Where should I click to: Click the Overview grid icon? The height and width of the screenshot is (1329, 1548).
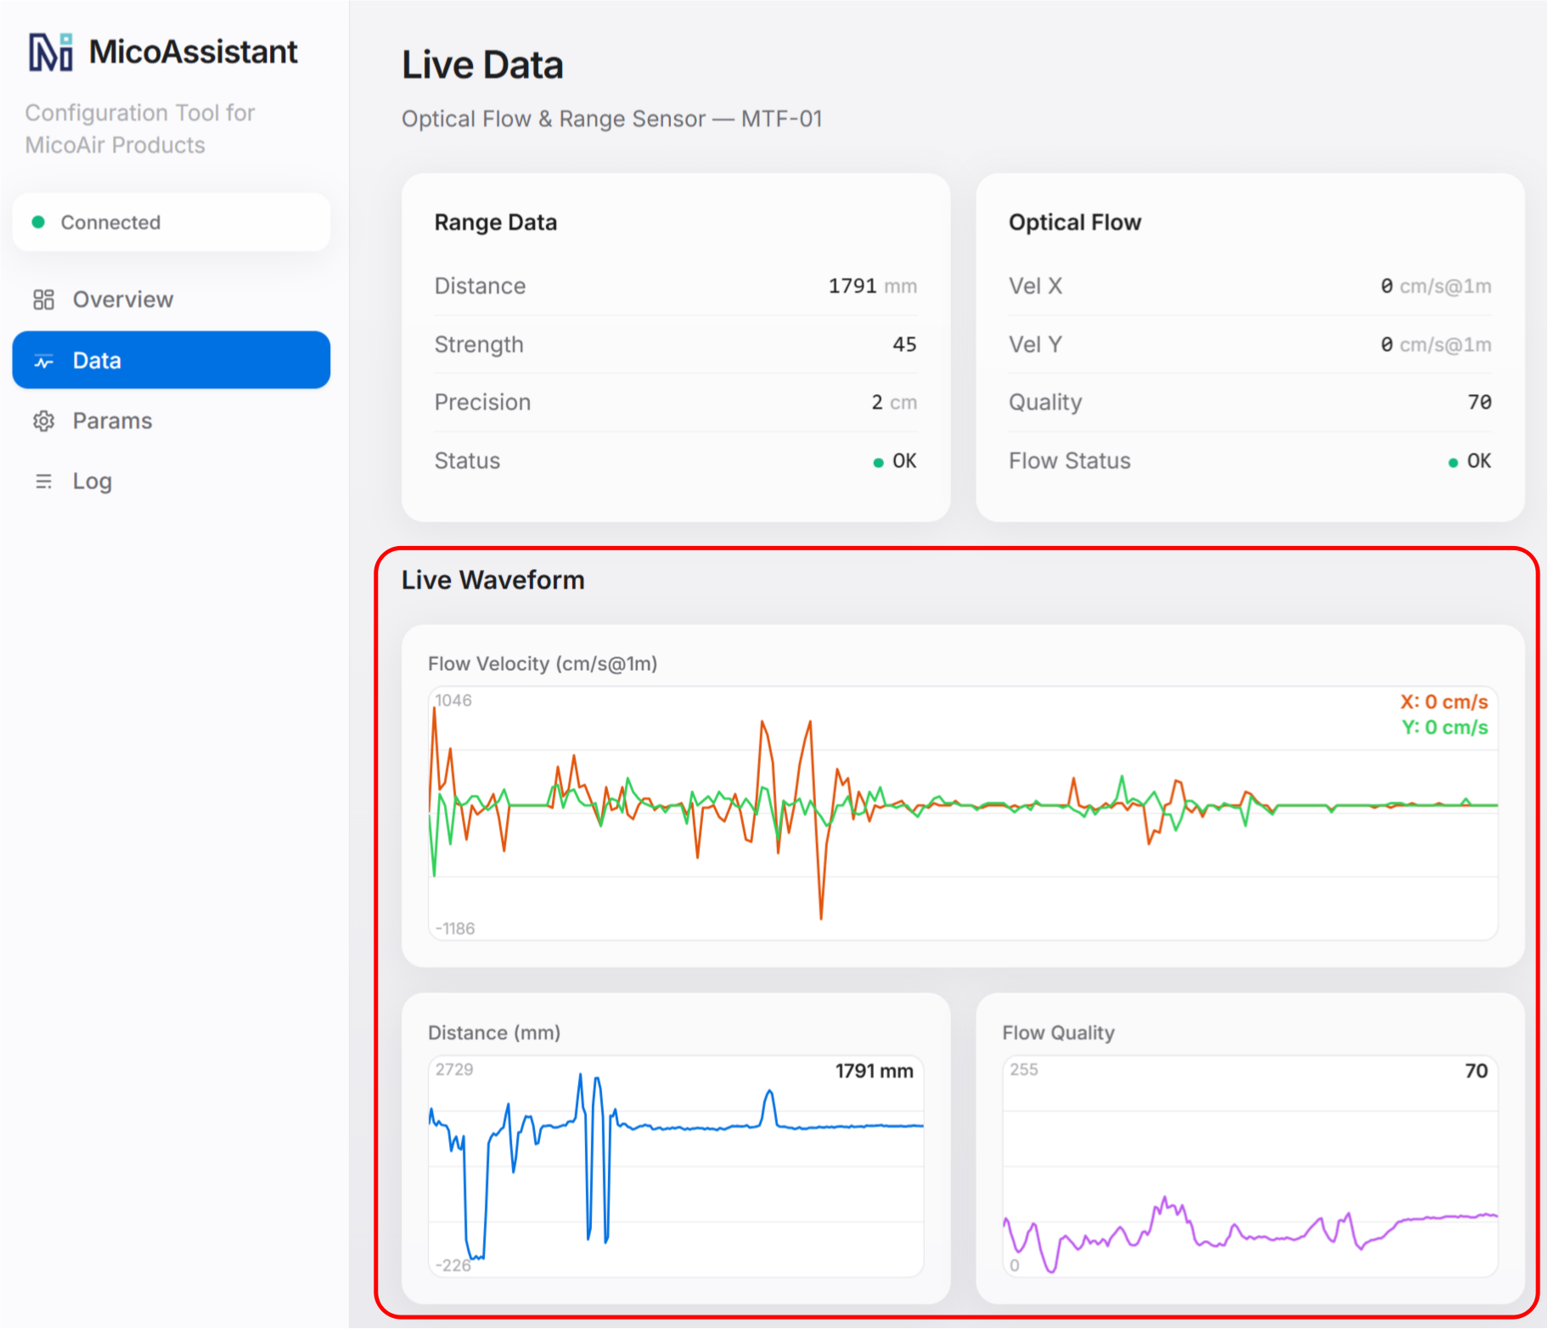[43, 300]
